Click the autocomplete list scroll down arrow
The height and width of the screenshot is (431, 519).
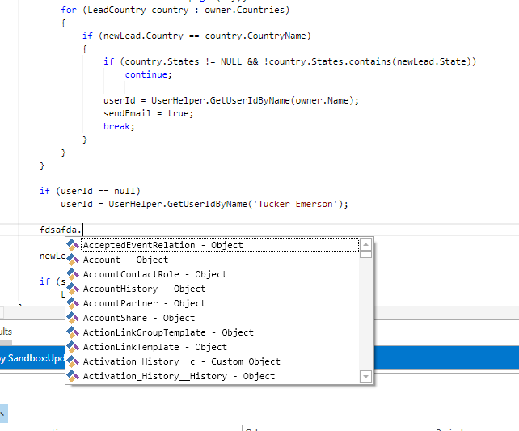(365, 376)
